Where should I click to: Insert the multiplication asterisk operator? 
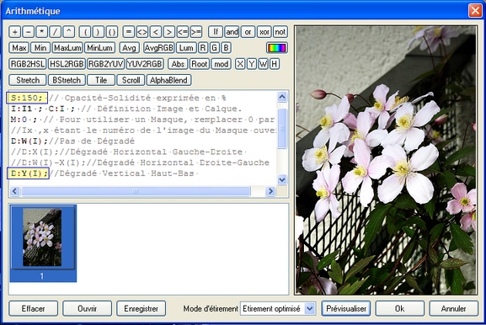[x=42, y=32]
